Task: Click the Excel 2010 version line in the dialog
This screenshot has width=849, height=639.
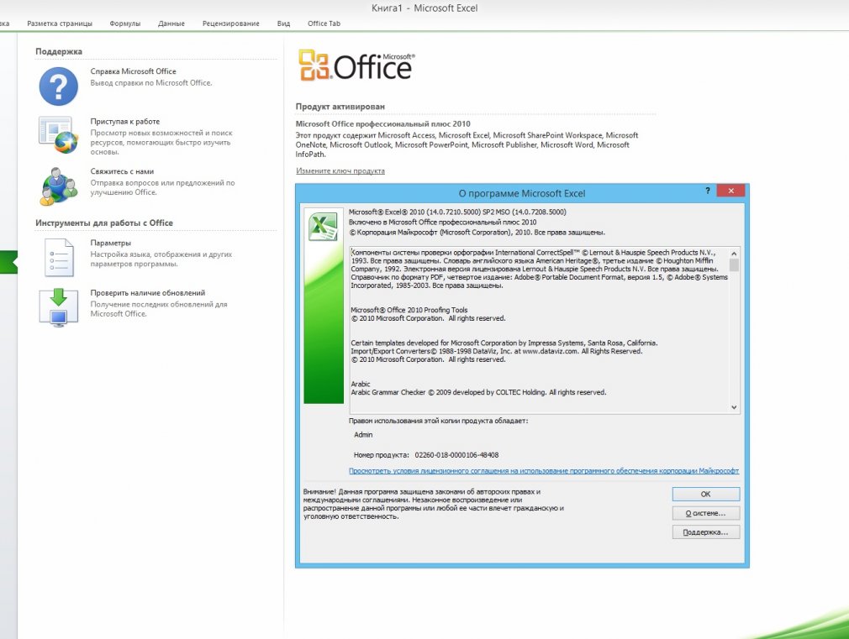Action: coord(457,212)
